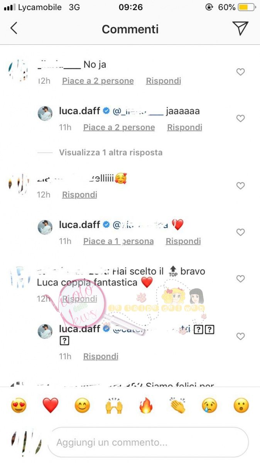This screenshot has width=260, height=463.
Task: Insert fire emoji from quick bar
Action: point(146,406)
